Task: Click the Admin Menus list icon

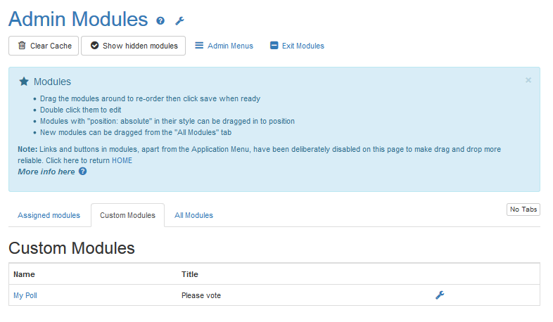Action: pyautogui.click(x=199, y=46)
